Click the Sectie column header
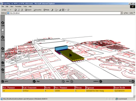 pyautogui.click(x=49, y=88)
